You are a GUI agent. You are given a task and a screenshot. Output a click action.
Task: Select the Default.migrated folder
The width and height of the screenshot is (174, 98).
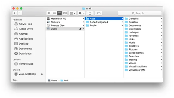click(104, 22)
